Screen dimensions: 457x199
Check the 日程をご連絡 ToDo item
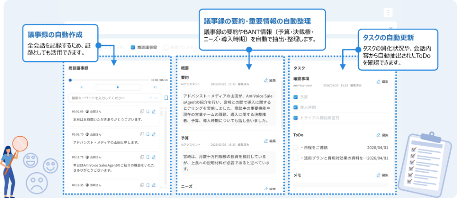296,148
